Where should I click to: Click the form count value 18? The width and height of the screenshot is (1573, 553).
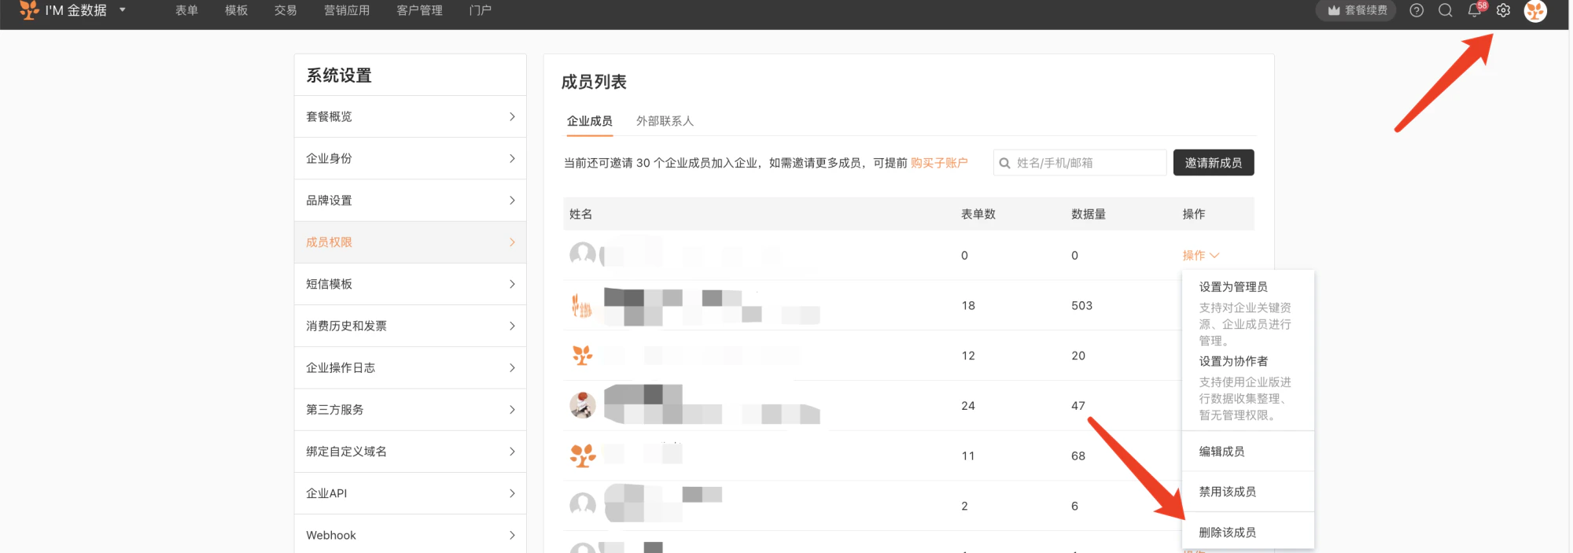coord(968,305)
